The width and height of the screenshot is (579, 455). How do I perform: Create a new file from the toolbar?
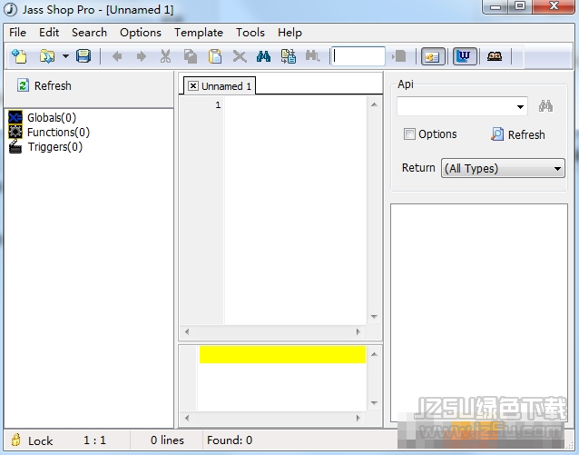19,56
